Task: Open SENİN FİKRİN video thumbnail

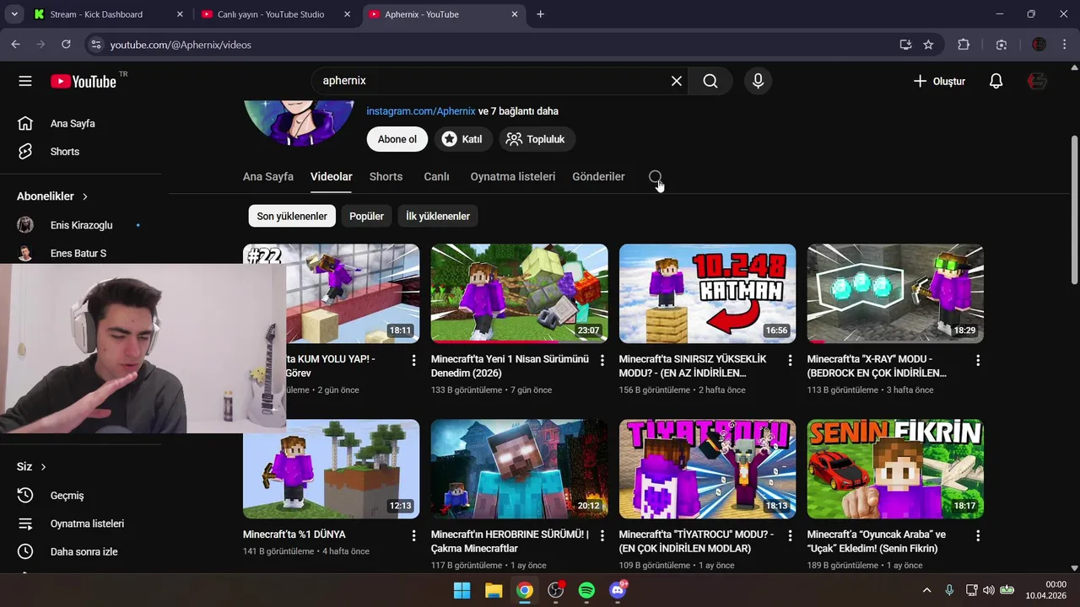Action: (x=895, y=469)
